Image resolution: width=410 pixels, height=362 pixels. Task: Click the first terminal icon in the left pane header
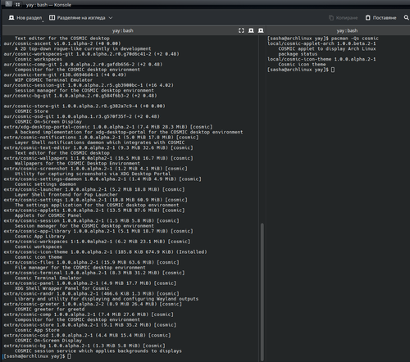(x=251, y=30)
